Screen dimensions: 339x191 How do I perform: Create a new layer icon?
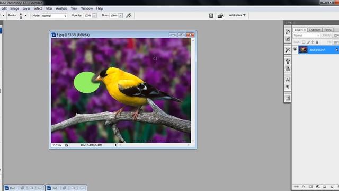coord(332,186)
